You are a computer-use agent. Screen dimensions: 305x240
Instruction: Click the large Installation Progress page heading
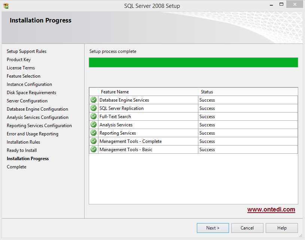pyautogui.click(x=40, y=20)
